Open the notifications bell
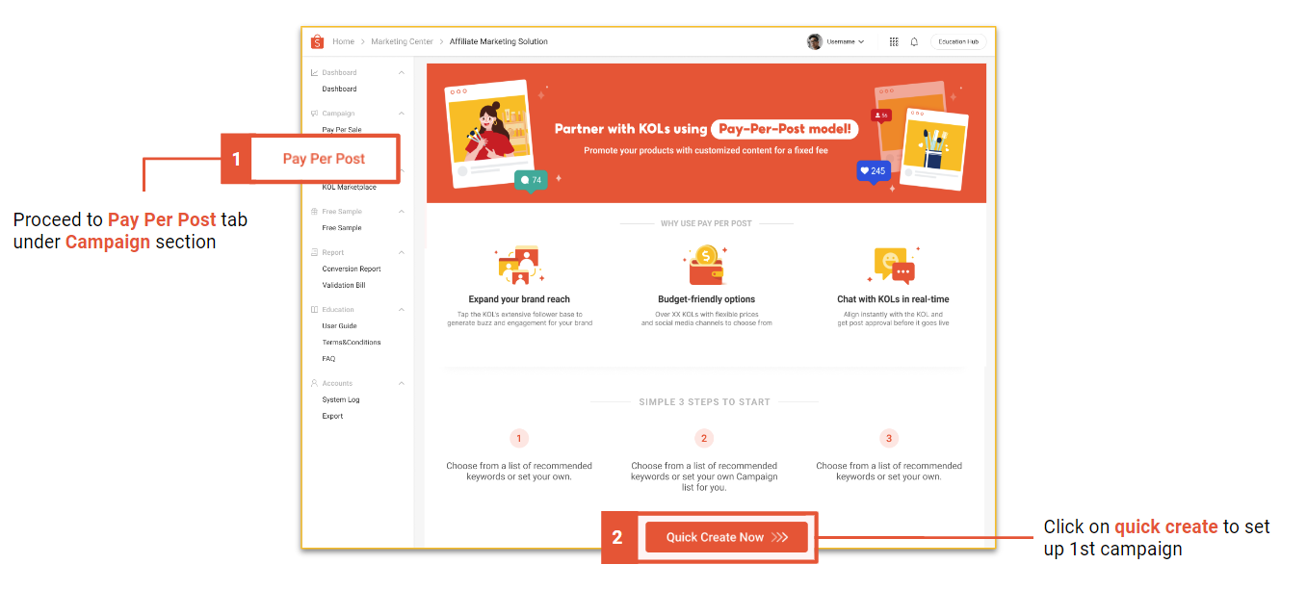The width and height of the screenshot is (1307, 590). click(x=914, y=41)
